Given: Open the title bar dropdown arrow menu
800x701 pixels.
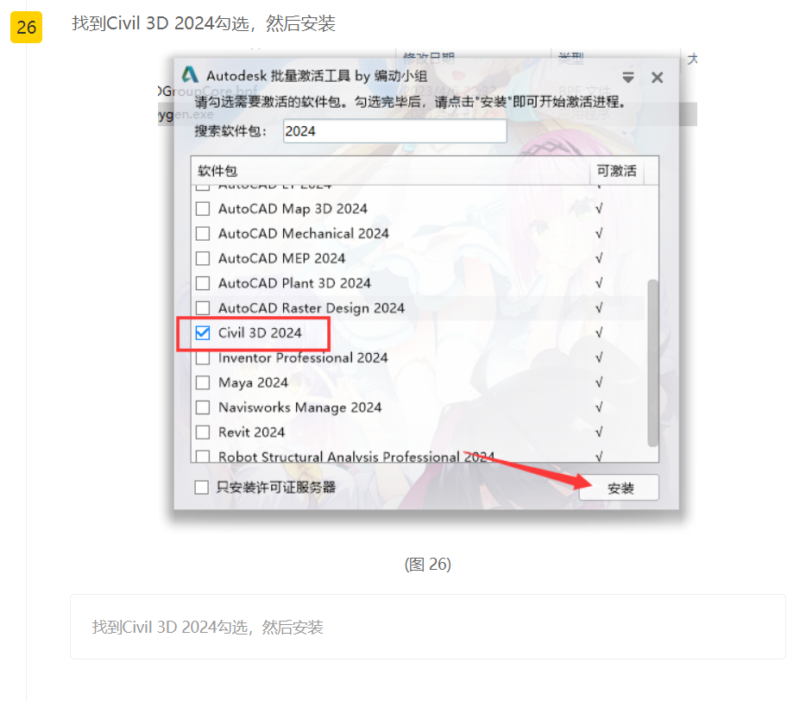Looking at the screenshot, I should (628, 78).
